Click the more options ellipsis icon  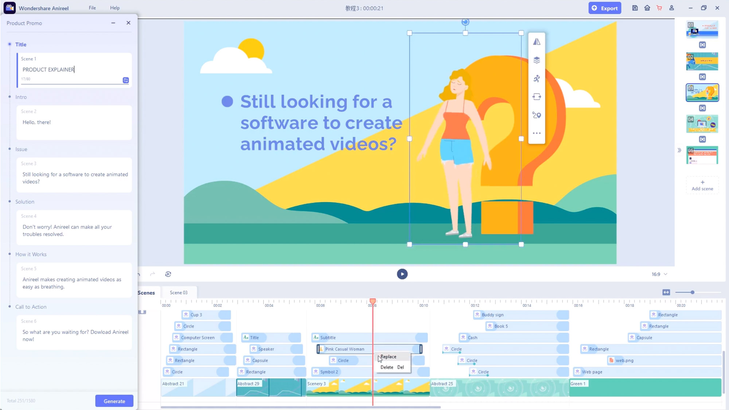pos(537,133)
